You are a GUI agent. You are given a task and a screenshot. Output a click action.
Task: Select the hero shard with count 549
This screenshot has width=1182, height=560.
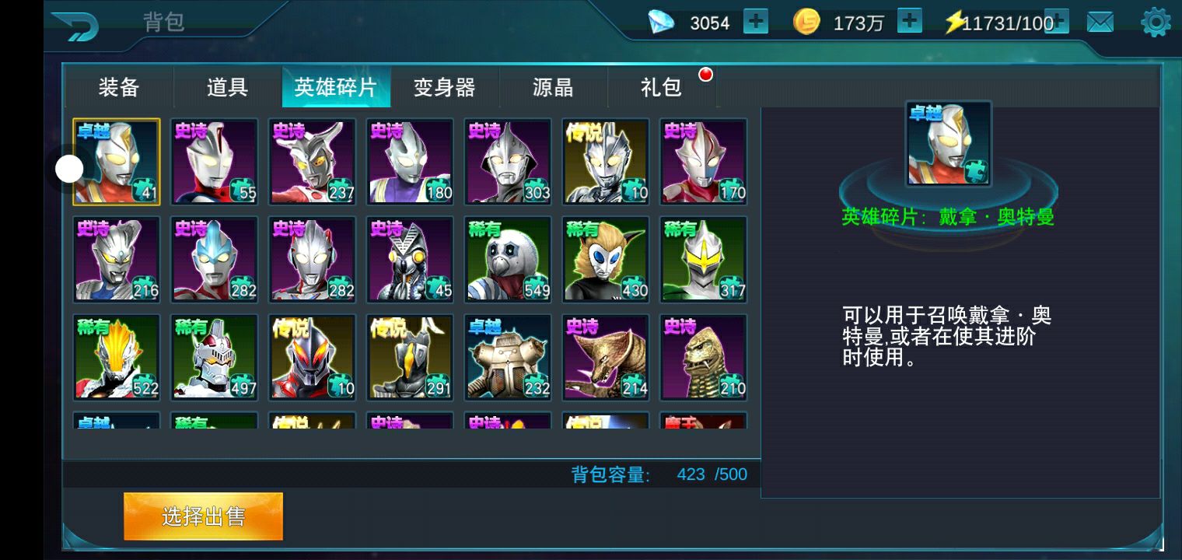pyautogui.click(x=508, y=260)
